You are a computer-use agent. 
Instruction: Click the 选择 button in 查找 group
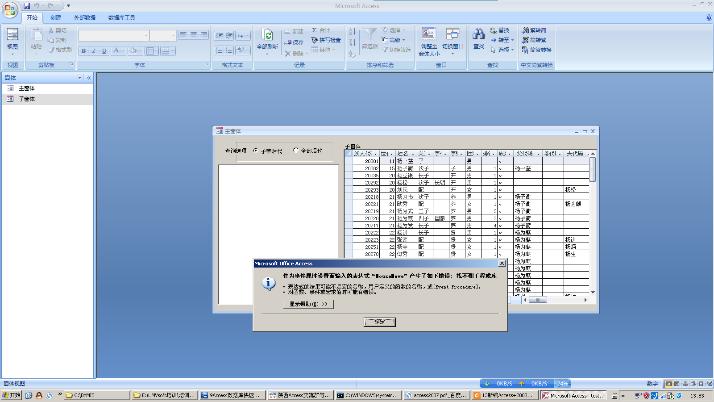[x=502, y=50]
